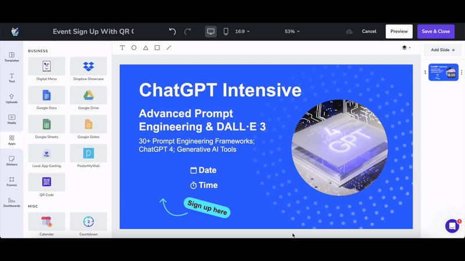
Task: Open the layers dropdown
Action: (x=406, y=48)
